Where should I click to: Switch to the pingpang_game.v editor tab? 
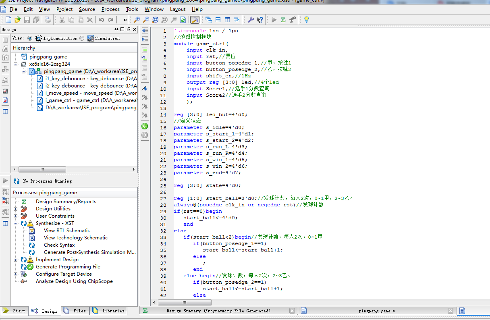pos(377,311)
